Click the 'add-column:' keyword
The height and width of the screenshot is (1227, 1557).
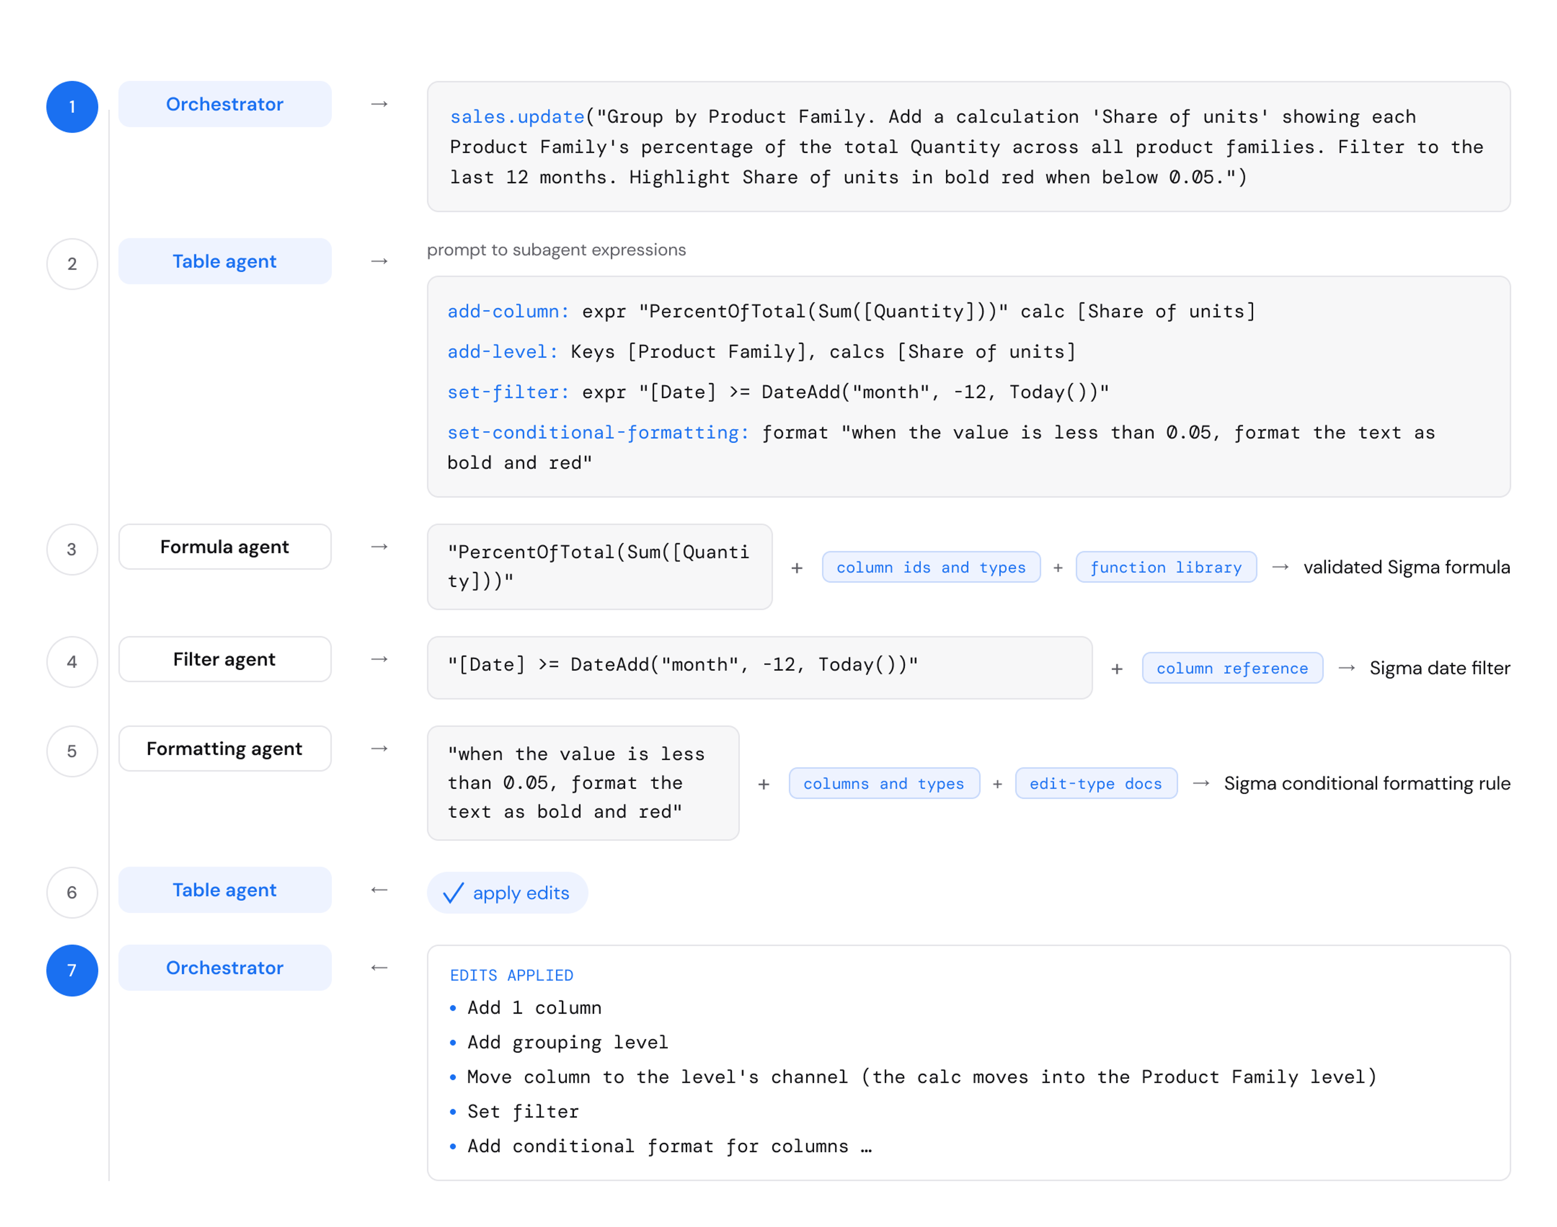pos(508,311)
